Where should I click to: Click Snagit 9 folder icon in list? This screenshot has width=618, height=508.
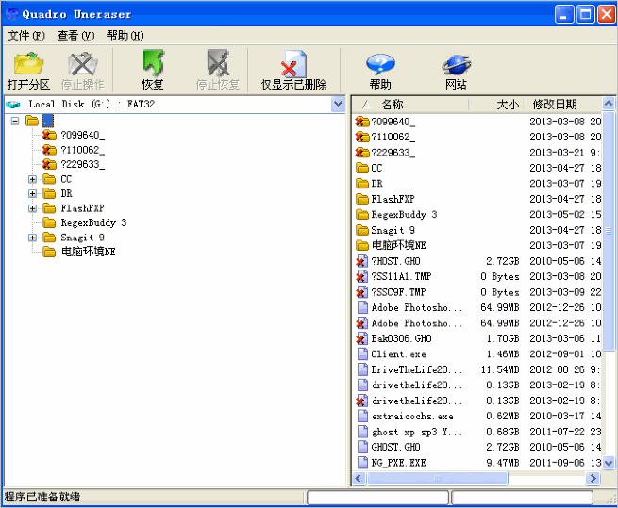coord(361,230)
